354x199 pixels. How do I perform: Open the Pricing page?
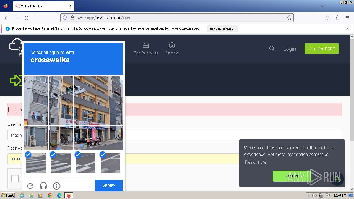pyautogui.click(x=172, y=49)
